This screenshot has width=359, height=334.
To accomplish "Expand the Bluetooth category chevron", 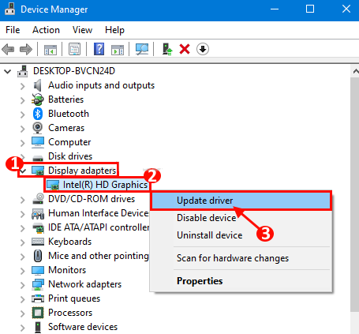I will click(x=23, y=114).
